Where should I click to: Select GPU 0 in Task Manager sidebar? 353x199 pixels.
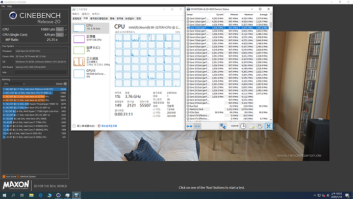click(x=91, y=74)
